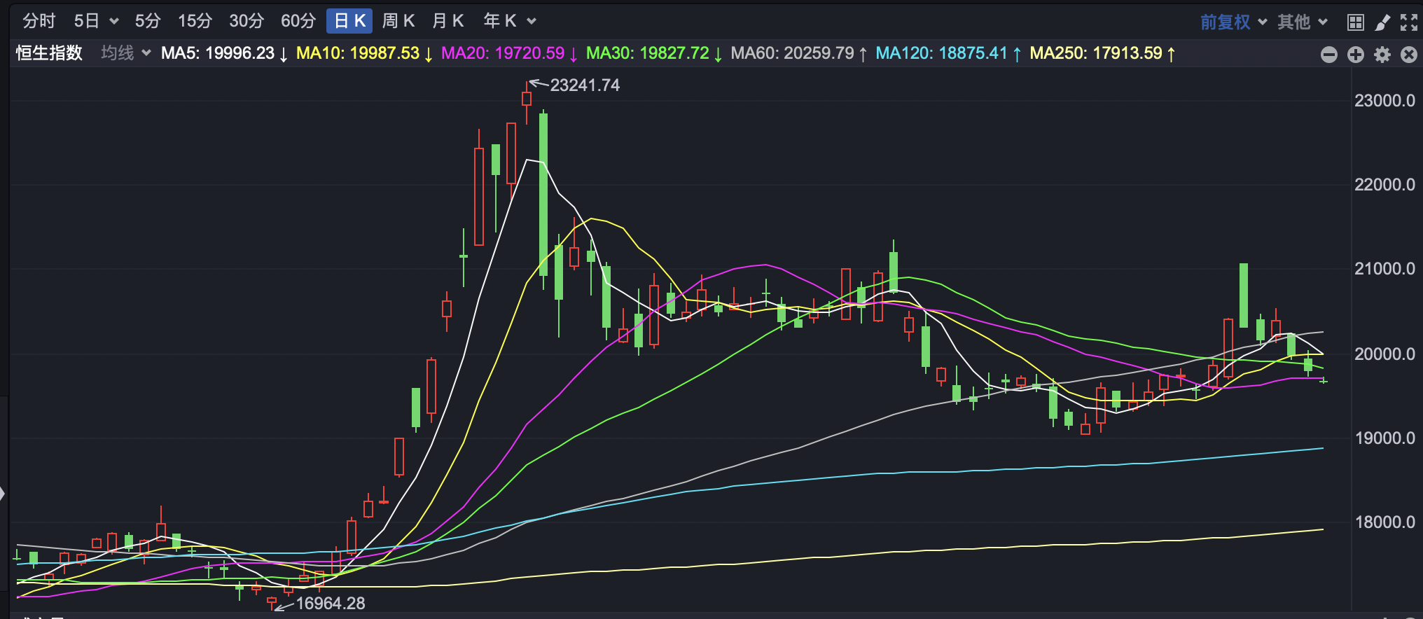Click the MA250: 17913.59 indicator label

pyautogui.click(x=1102, y=53)
